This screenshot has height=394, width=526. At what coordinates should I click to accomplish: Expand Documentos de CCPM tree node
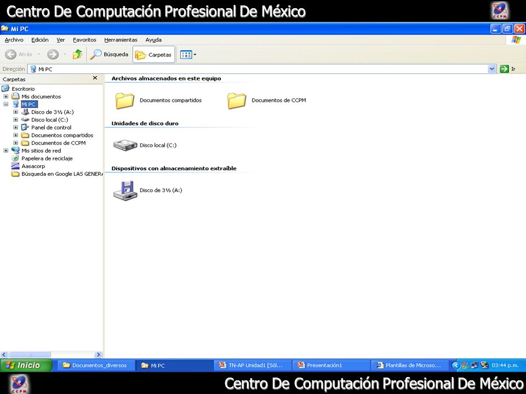(15, 143)
